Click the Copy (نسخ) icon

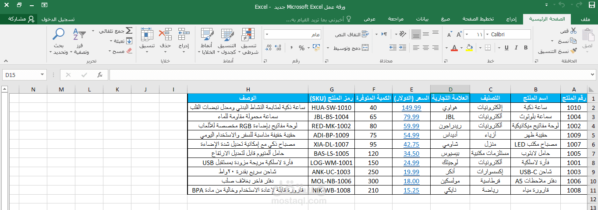tap(573, 41)
